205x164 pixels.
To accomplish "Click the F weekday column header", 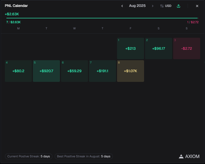I will tap(131, 28).
